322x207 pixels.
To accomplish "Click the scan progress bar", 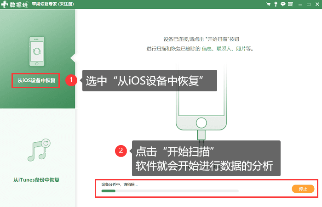I will tap(170, 190).
